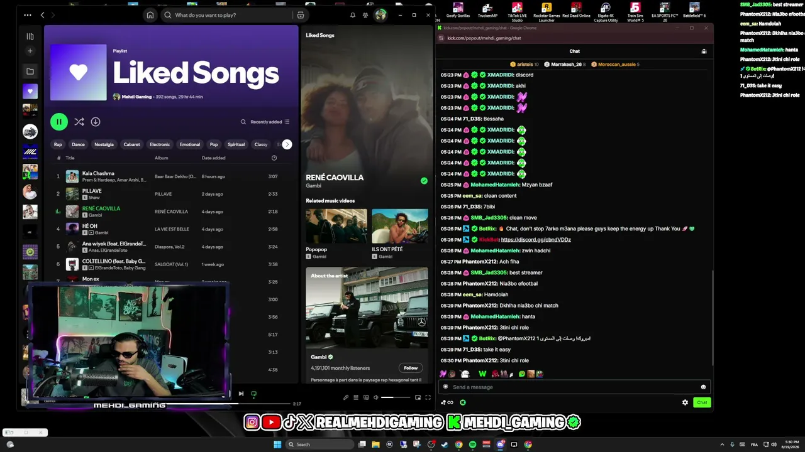Open Kick chat settings gear
This screenshot has width=805, height=452.
point(685,402)
